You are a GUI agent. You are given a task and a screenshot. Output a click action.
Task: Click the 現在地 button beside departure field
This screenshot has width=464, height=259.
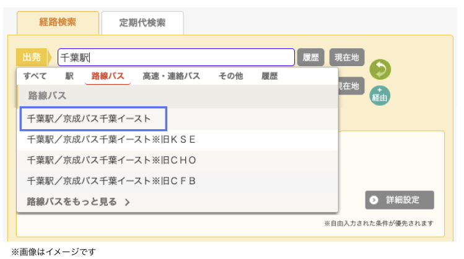(x=347, y=57)
